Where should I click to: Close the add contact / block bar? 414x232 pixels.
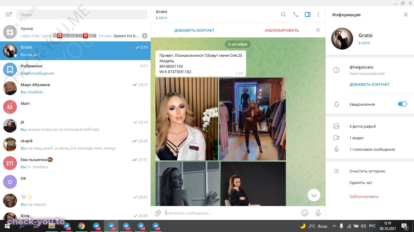[x=318, y=30]
